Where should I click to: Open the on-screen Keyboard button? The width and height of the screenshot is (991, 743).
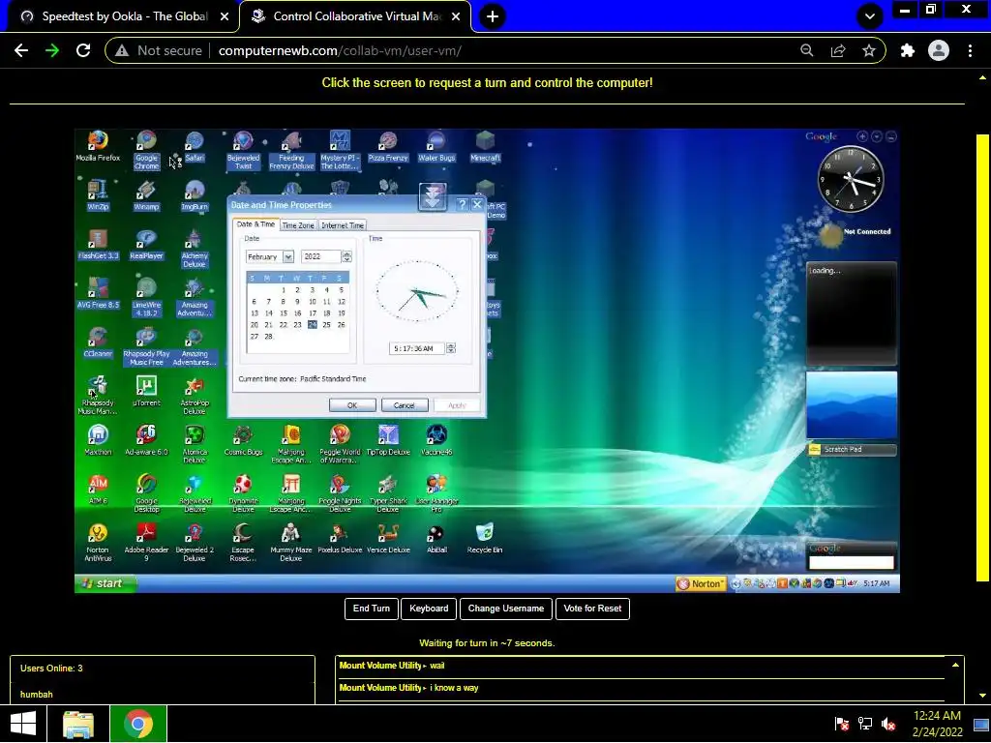click(429, 609)
